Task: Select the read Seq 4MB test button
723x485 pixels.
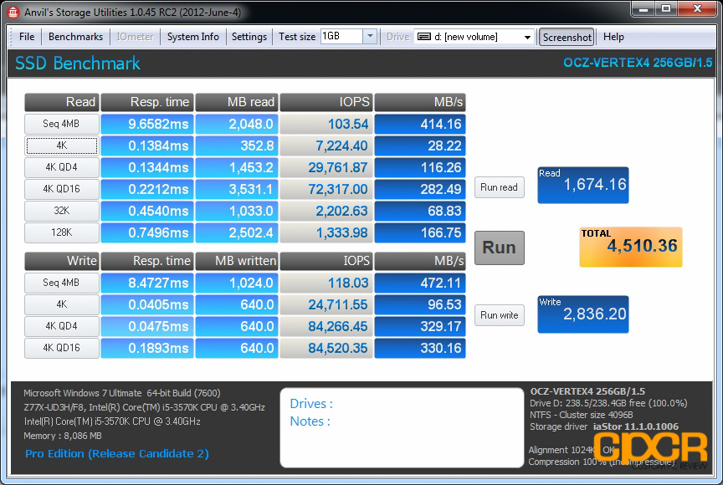Action: point(61,124)
